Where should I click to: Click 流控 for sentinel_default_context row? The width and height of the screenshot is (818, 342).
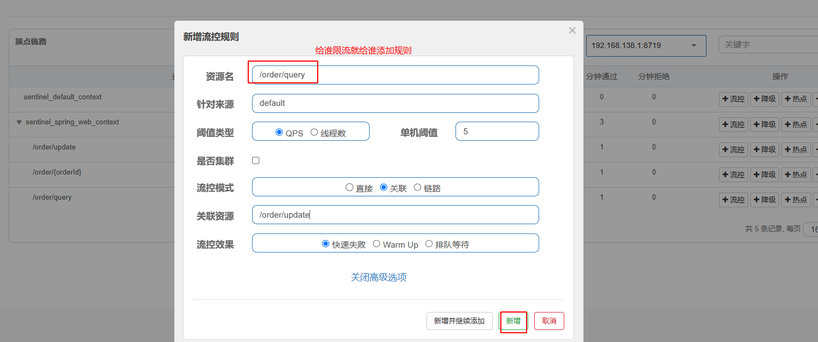pyautogui.click(x=733, y=99)
